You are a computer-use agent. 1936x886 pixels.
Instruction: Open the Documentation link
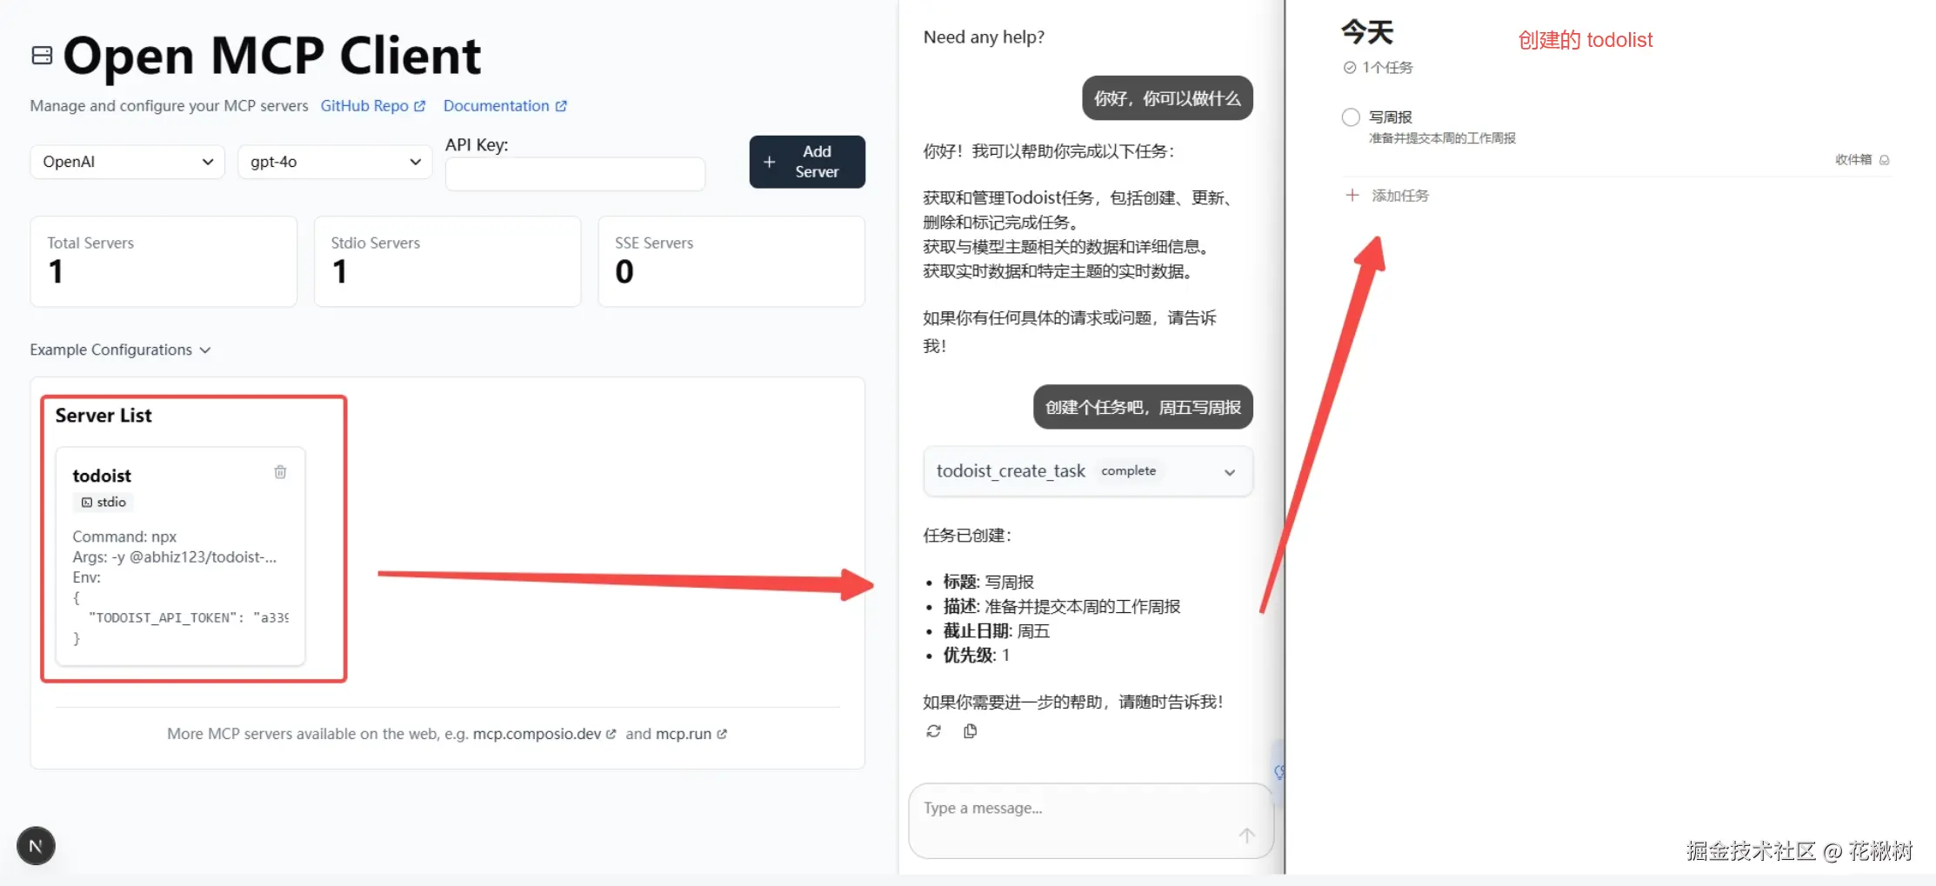click(504, 106)
